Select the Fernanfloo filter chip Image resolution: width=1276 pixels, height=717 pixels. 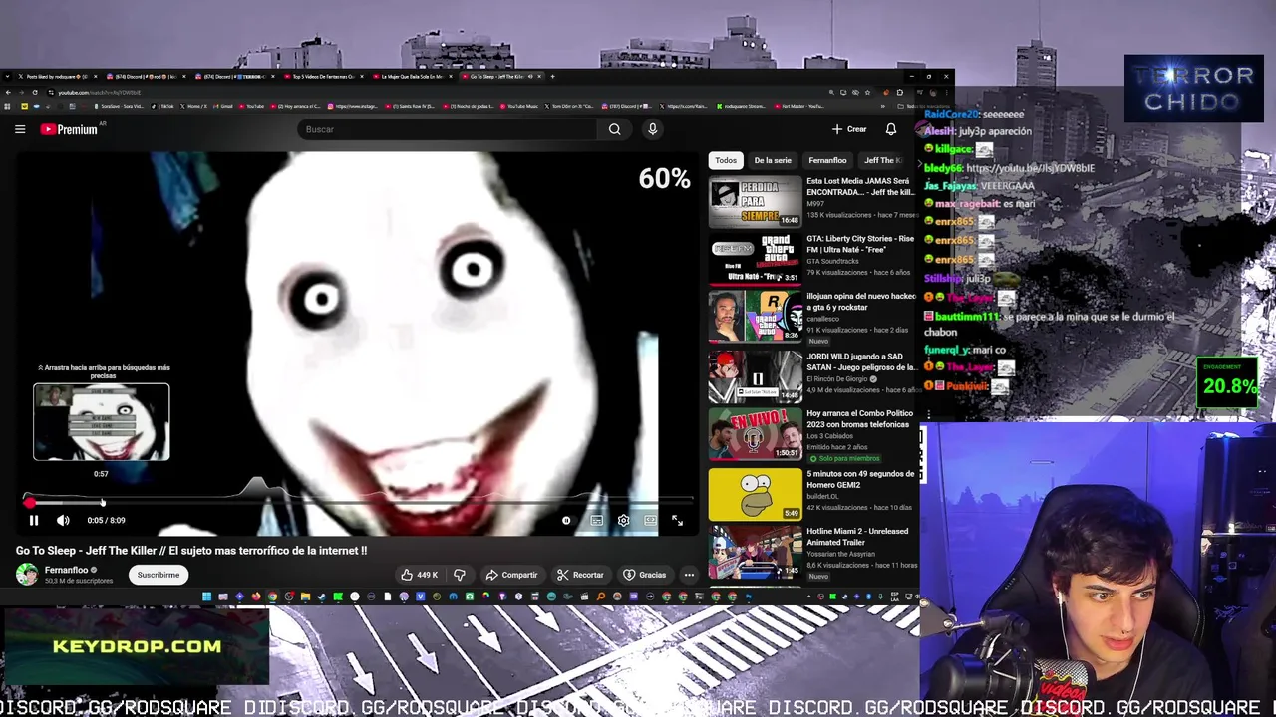pos(827,160)
